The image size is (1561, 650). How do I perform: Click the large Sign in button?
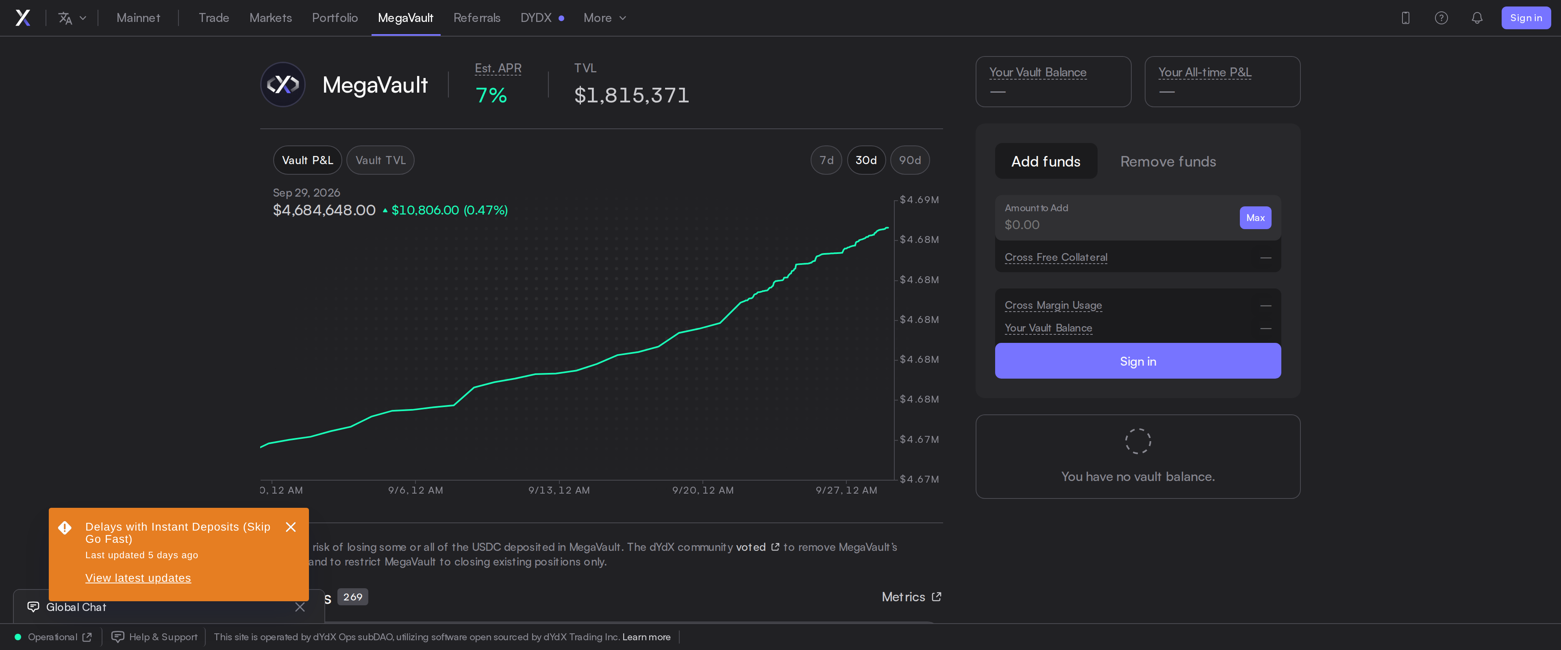(x=1138, y=361)
